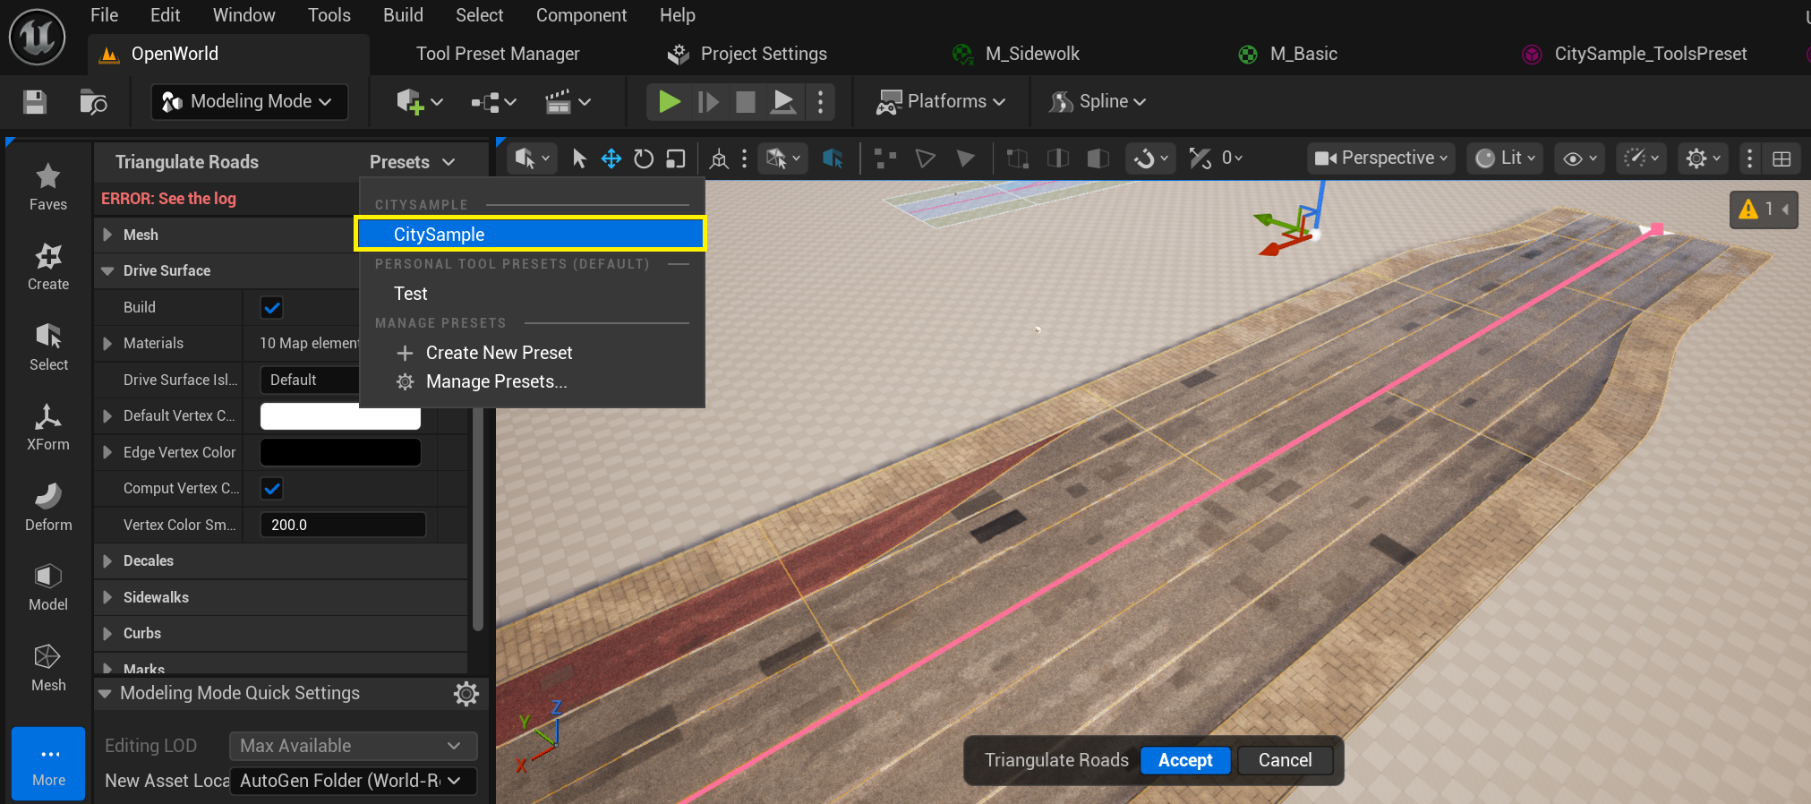This screenshot has height=804, width=1811.
Task: Open the Mesh tools palette
Action: (48, 667)
